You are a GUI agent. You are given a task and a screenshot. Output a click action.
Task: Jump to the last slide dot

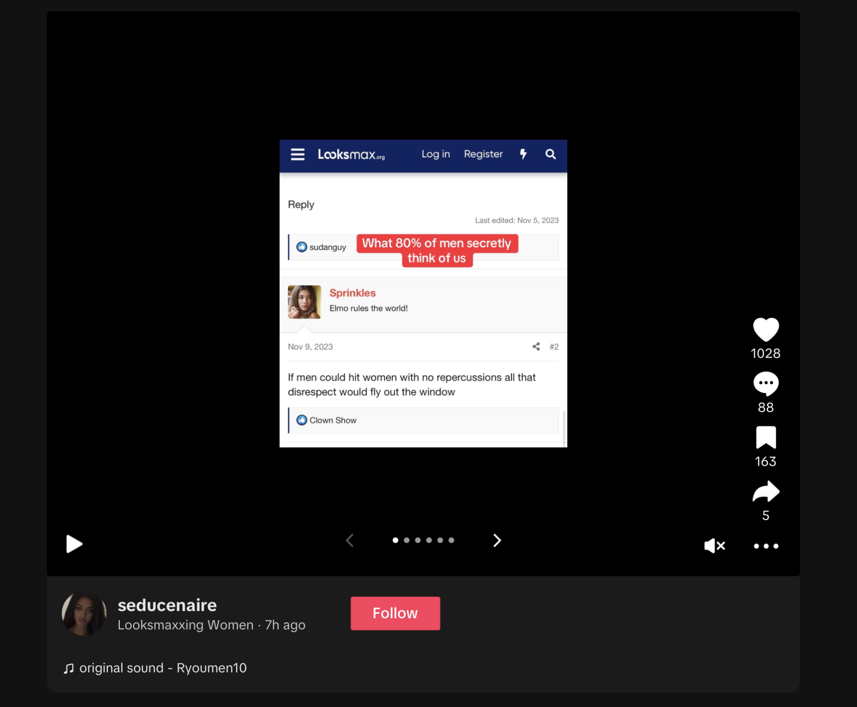pos(451,540)
